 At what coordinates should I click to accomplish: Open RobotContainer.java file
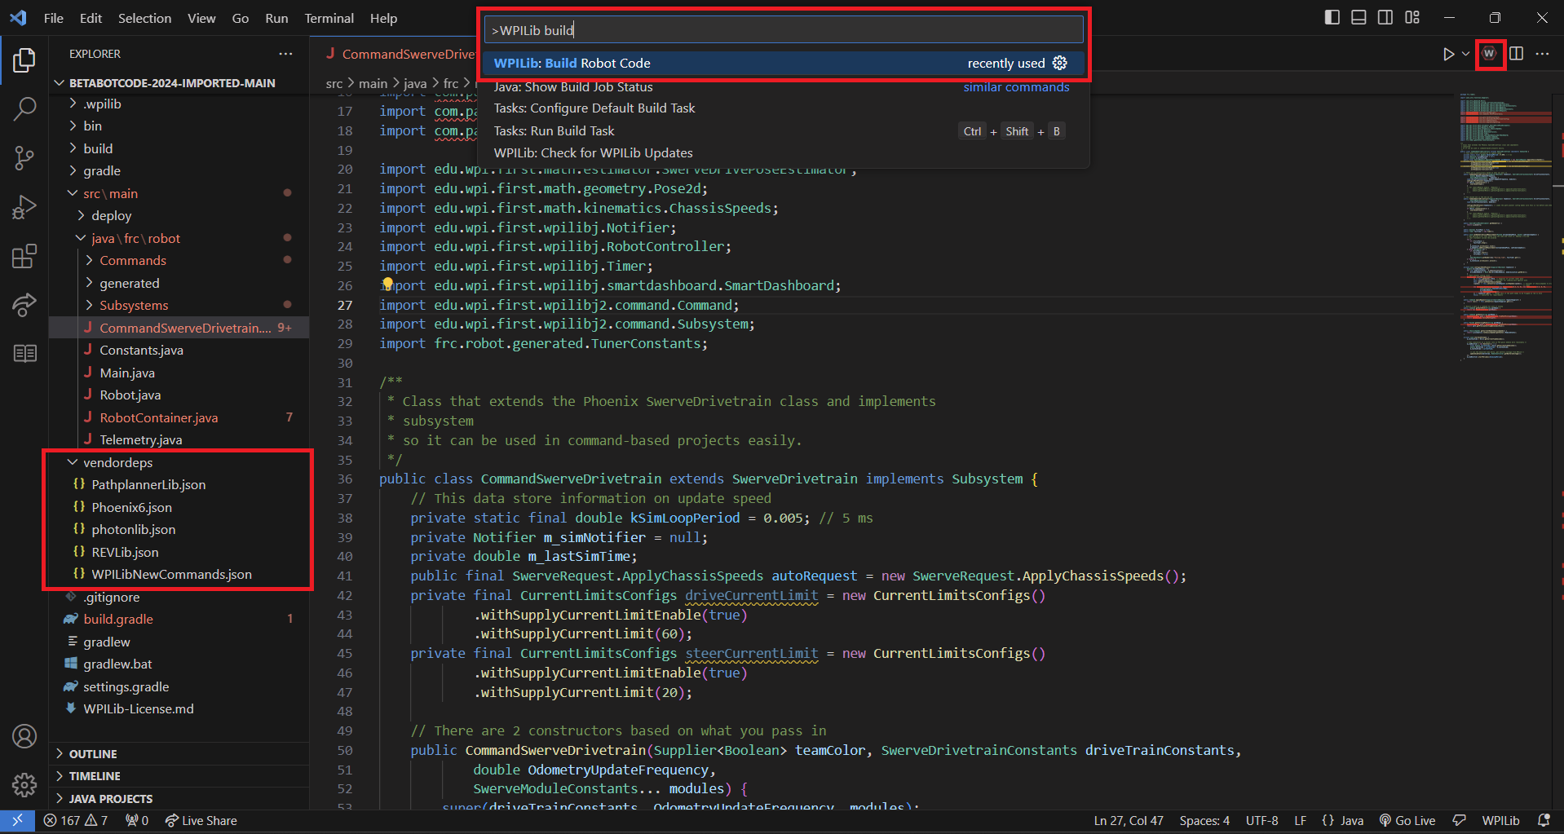pyautogui.click(x=159, y=417)
